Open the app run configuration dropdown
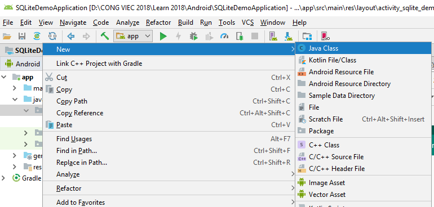The image size is (434, 207). point(133,36)
